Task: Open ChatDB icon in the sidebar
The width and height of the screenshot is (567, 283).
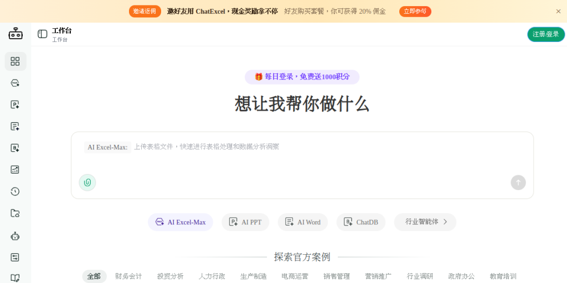Action: click(15, 148)
